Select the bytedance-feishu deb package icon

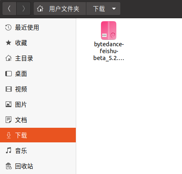tap(109, 30)
